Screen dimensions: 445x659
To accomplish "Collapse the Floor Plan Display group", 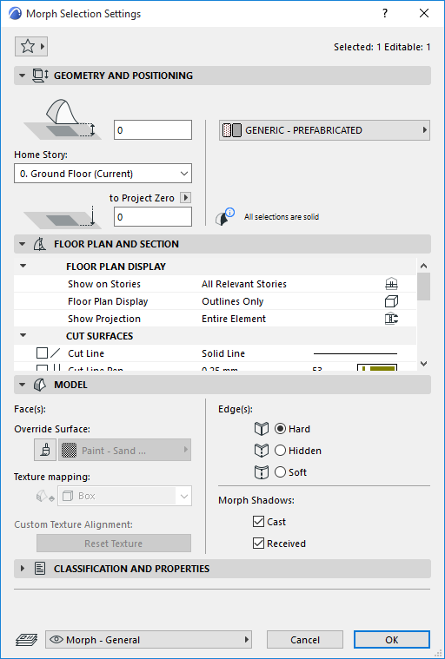I will click(x=23, y=266).
